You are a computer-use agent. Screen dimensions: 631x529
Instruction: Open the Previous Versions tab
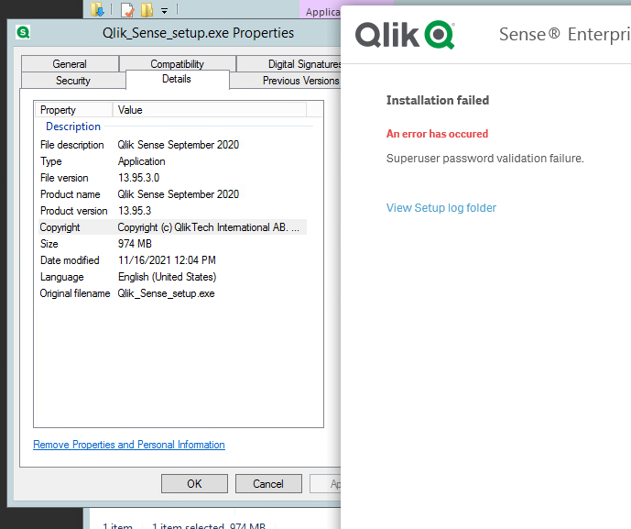286,81
